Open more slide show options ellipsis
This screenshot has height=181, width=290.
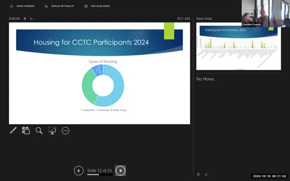[65, 131]
